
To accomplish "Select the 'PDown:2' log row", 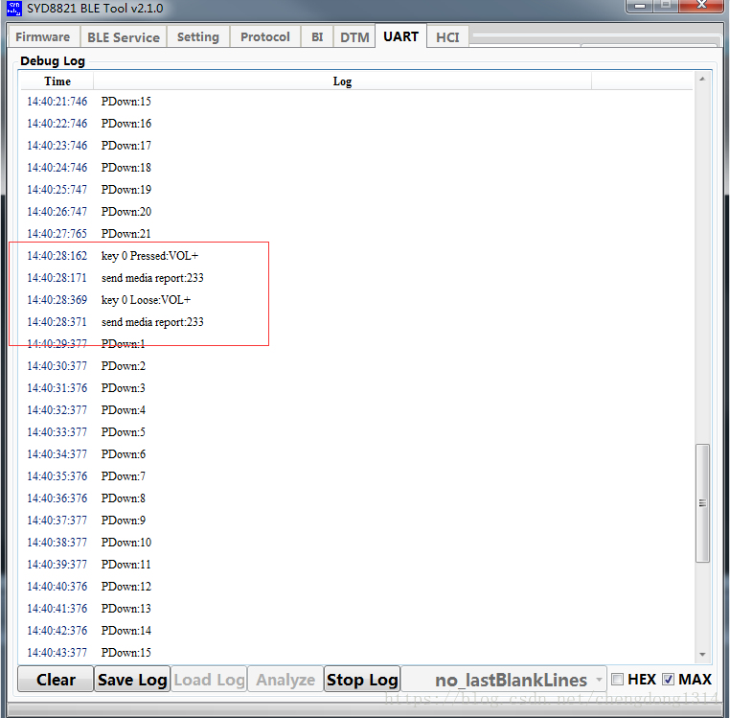I will point(356,366).
